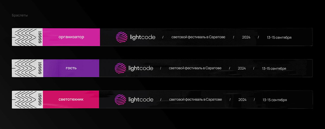Click световой фестиваль в Саратове on top wristband

[198, 37]
